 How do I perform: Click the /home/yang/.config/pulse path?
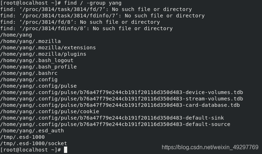tap(38, 86)
